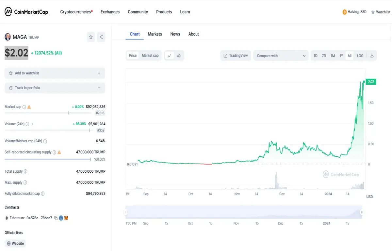
Task: Select the All time range
Action: tap(350, 56)
